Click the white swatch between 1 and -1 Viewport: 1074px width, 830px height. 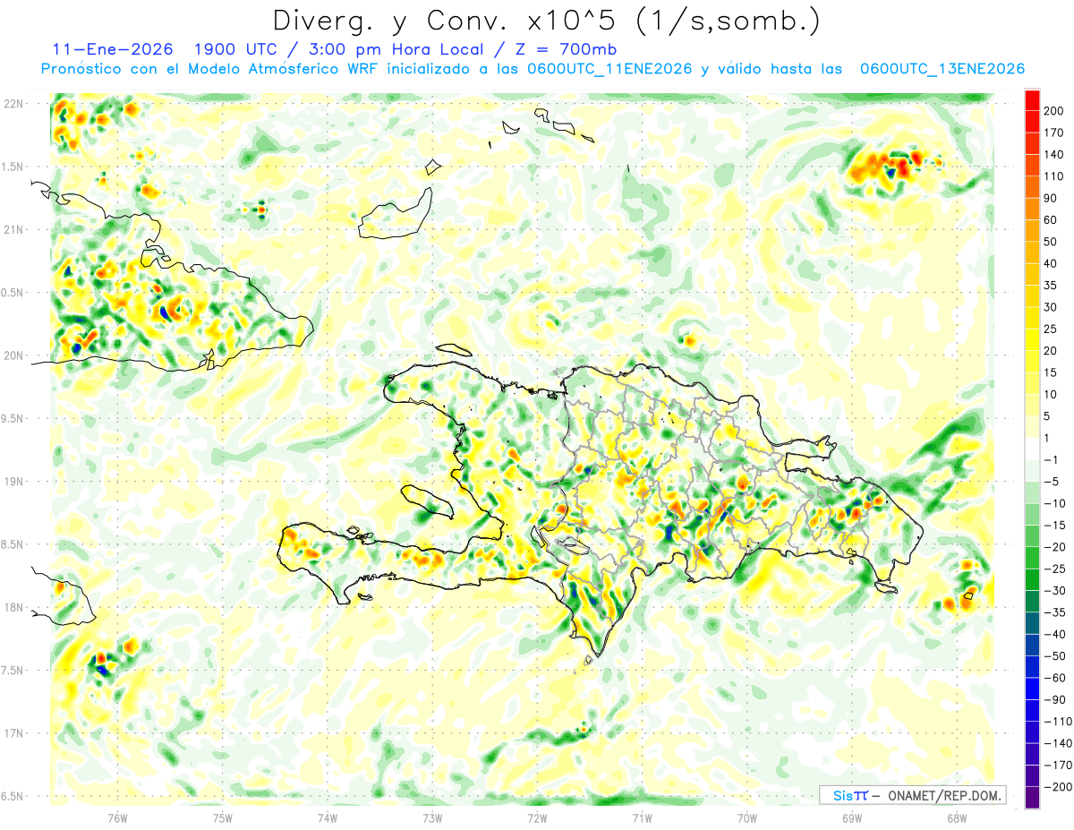point(1032,449)
